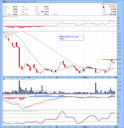
Task: Click the Volume value 336,989
Action: click(x=112, y=14)
